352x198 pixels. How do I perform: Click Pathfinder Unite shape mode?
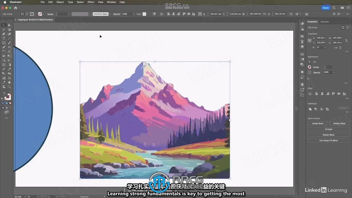pyautogui.click(x=310, y=109)
